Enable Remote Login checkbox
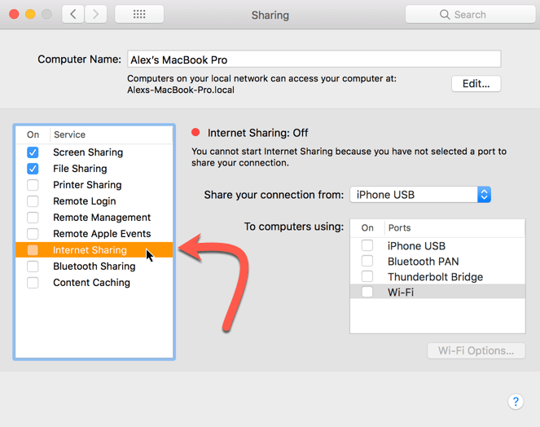This screenshot has width=540, height=427. pos(33,201)
